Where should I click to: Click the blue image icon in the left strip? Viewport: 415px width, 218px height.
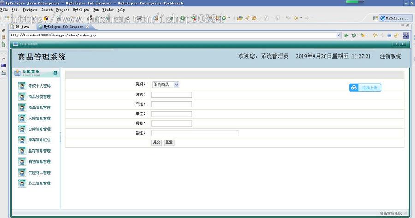point(3,65)
